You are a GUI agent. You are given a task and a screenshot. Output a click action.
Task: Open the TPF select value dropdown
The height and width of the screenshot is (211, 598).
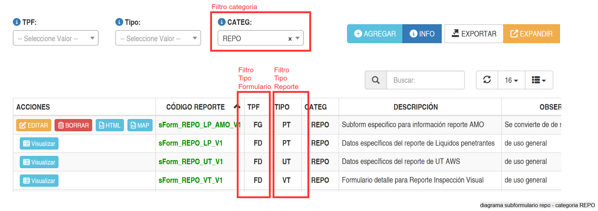[x=56, y=38]
